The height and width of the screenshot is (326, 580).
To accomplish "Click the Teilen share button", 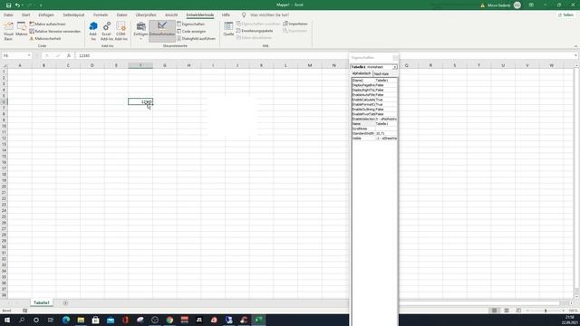I will coord(565,14).
